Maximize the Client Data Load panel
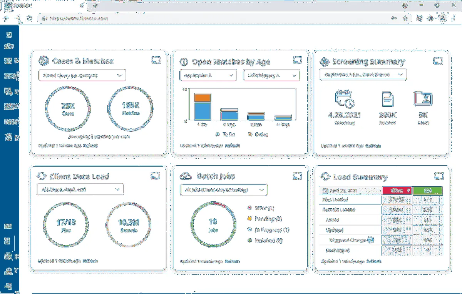 (155, 176)
